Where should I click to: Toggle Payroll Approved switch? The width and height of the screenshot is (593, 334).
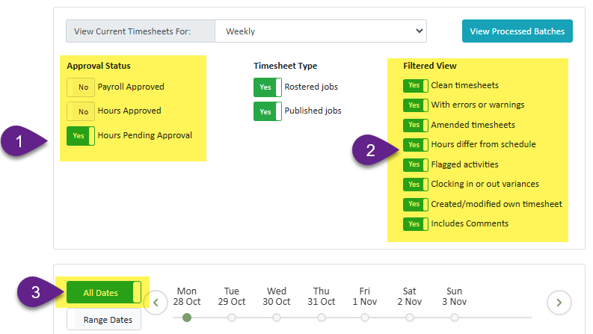coord(81,87)
